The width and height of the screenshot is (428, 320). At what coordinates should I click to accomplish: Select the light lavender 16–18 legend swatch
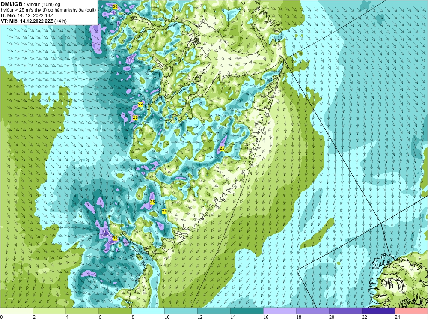(280, 311)
